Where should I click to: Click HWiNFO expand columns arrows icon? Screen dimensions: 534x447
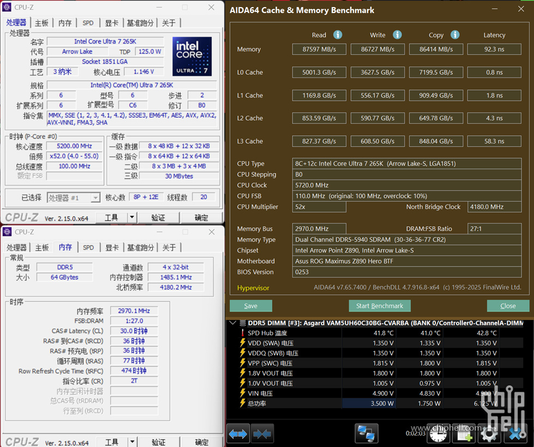coord(238,434)
